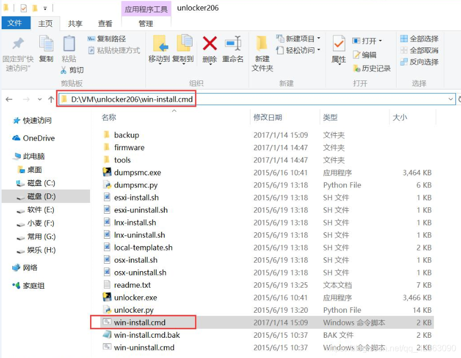Open Application Tools (应用程序工具) contextual tab

point(146,9)
